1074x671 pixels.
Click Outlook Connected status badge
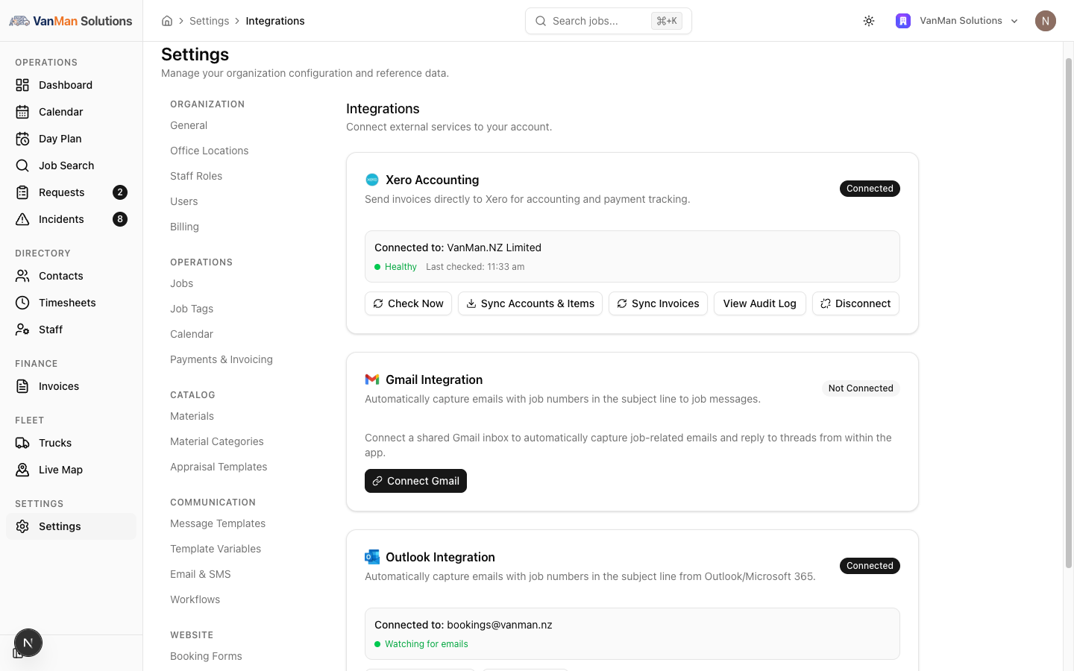pyautogui.click(x=870, y=566)
